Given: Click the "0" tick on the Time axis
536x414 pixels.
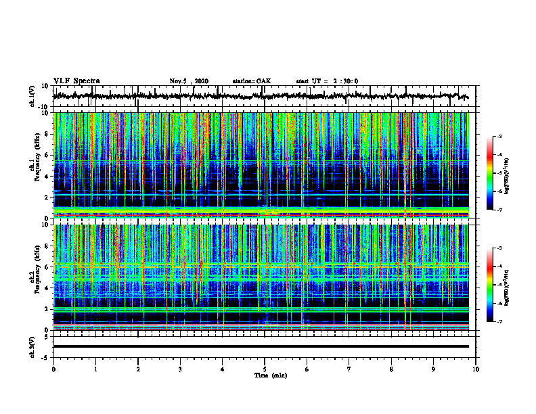Looking at the screenshot, I should point(53,369).
